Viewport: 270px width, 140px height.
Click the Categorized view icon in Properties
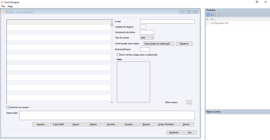click(x=208, y=15)
